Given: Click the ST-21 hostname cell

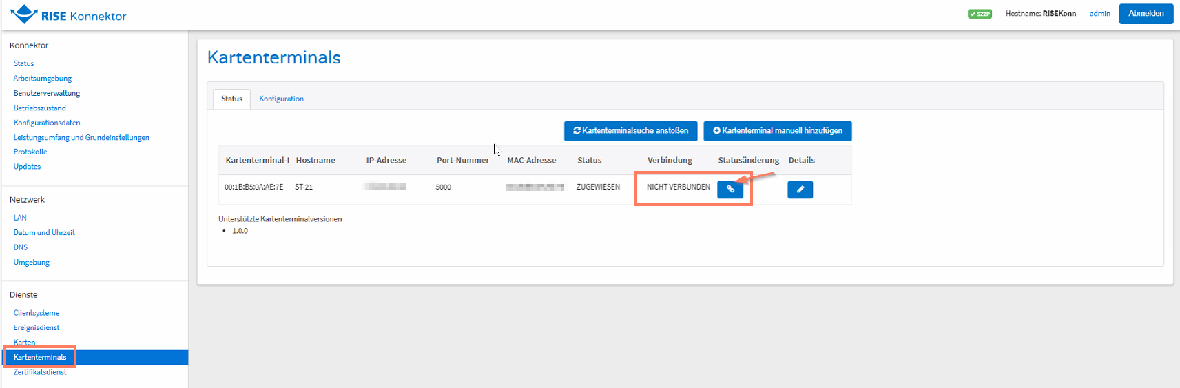Looking at the screenshot, I should (x=304, y=187).
